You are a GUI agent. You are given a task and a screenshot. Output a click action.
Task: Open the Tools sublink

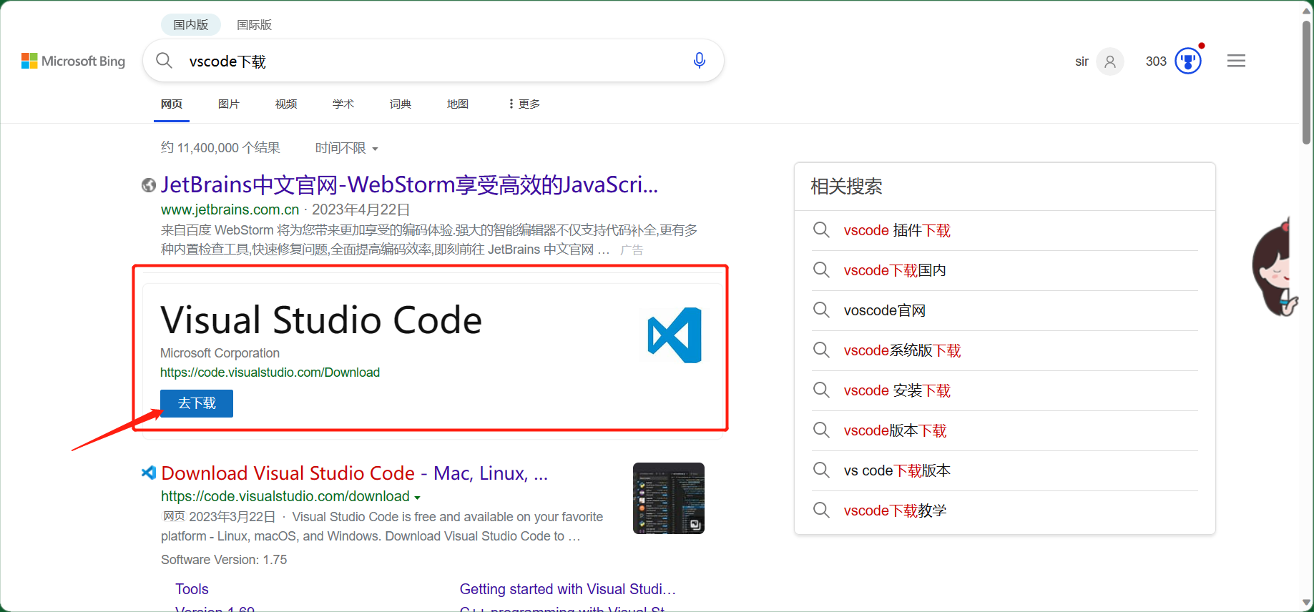click(192, 589)
